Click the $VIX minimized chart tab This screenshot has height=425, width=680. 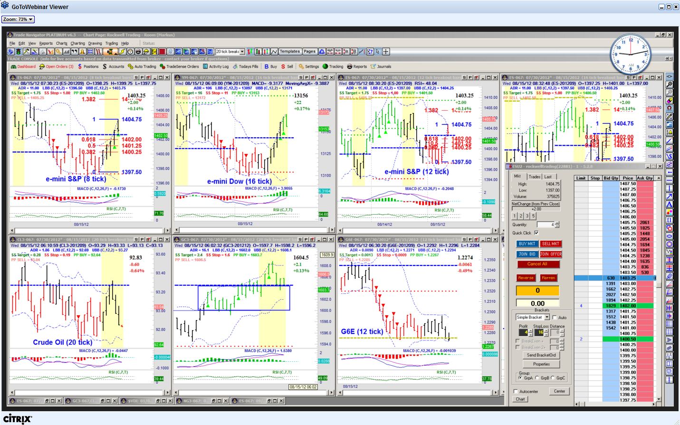(x=147, y=401)
